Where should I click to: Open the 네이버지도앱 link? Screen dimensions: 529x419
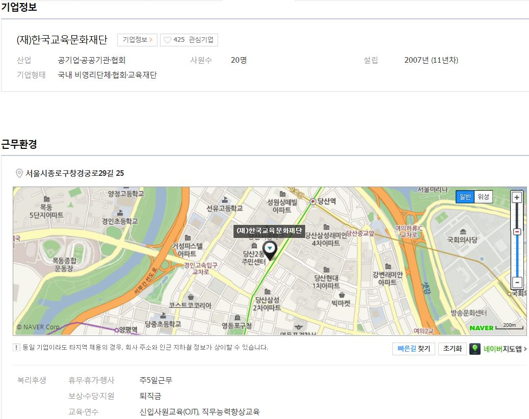(x=505, y=349)
